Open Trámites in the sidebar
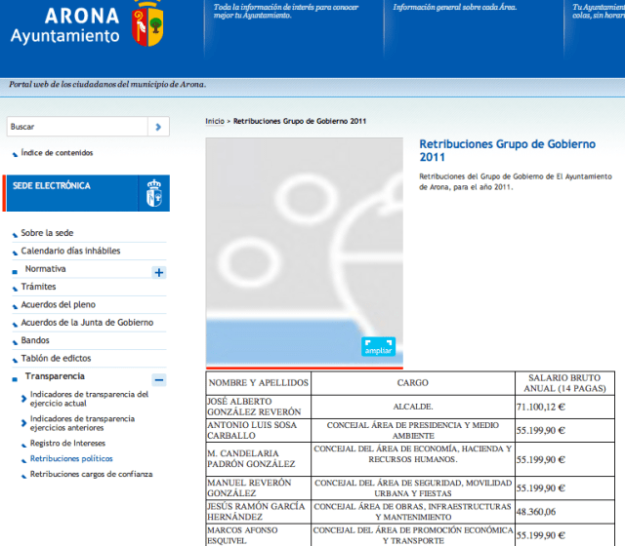The width and height of the screenshot is (625, 546). coord(38,287)
